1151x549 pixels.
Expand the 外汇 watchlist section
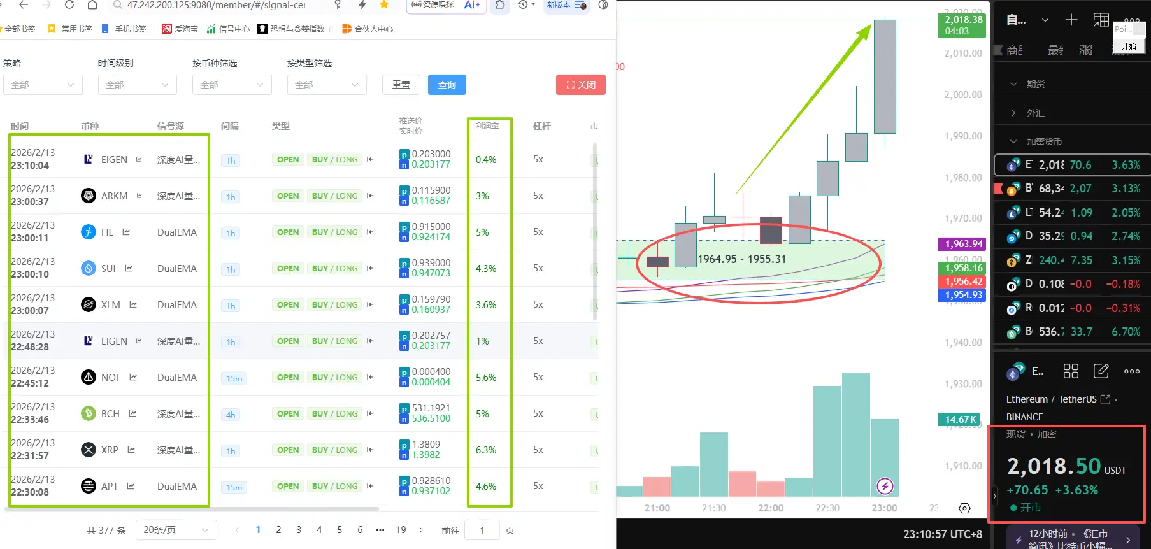pos(1013,113)
